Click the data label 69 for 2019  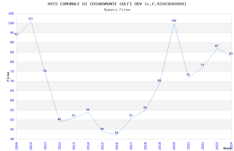coord(159,80)
